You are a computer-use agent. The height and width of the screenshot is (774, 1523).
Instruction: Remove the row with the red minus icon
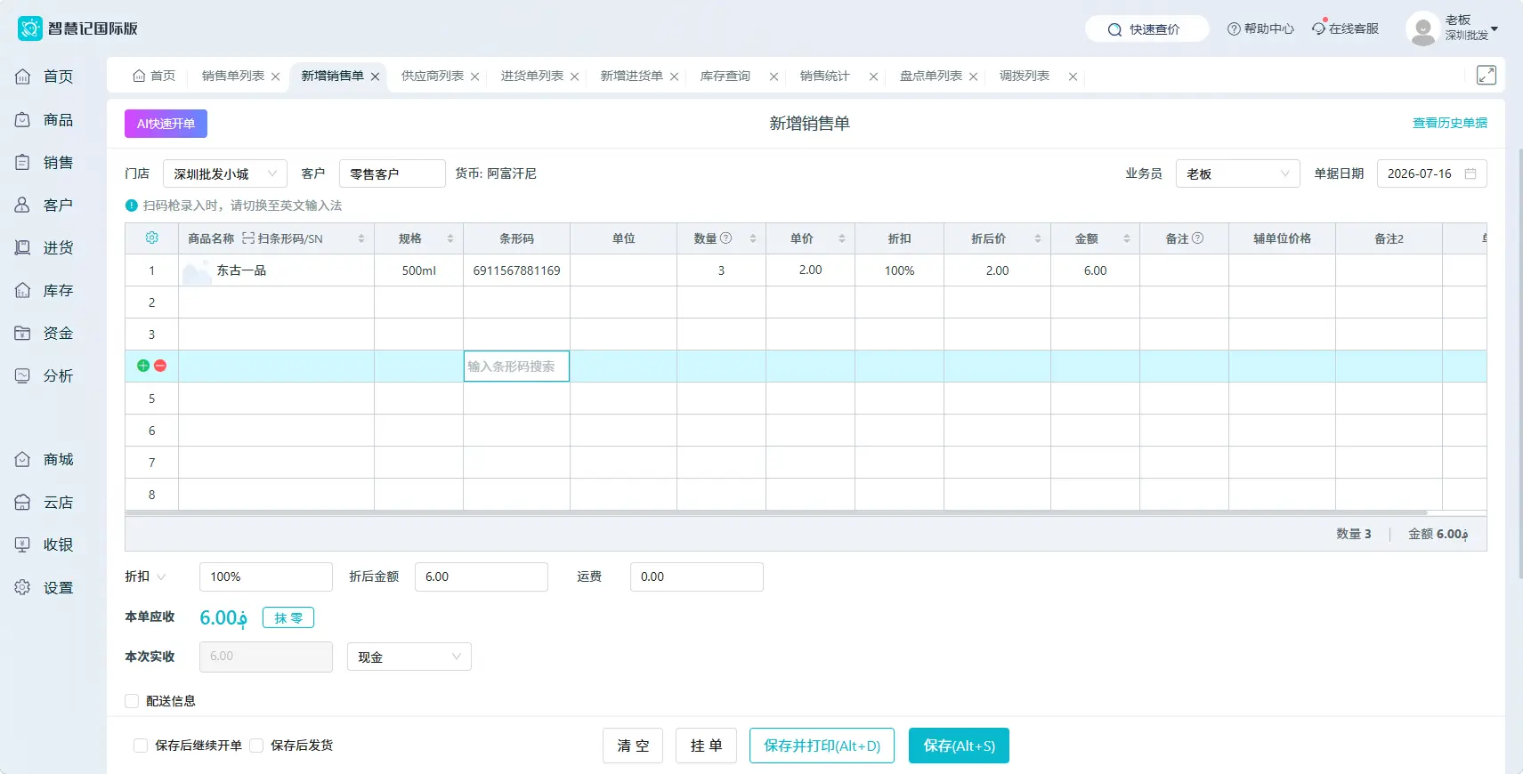[x=160, y=366]
